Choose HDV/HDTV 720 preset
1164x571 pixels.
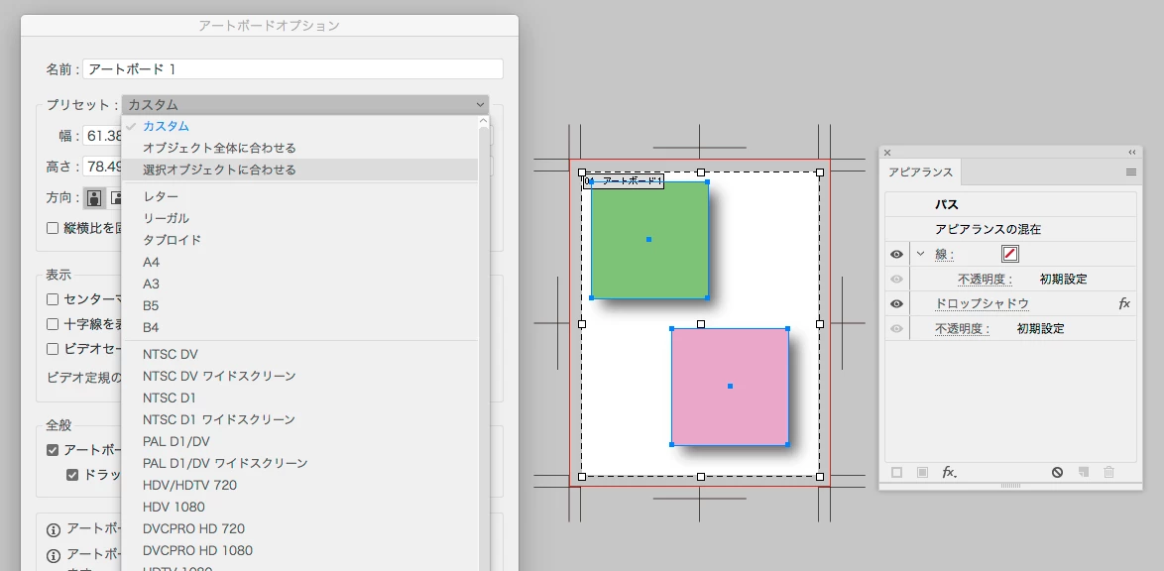click(299, 485)
